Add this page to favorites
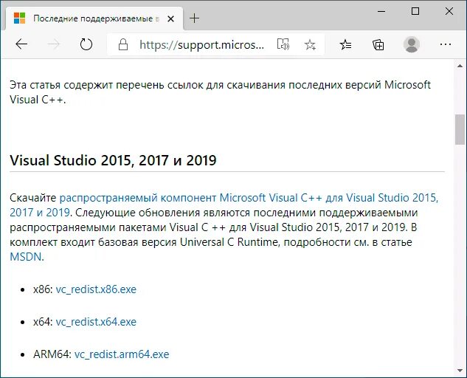This screenshot has height=378, width=467. point(310,45)
